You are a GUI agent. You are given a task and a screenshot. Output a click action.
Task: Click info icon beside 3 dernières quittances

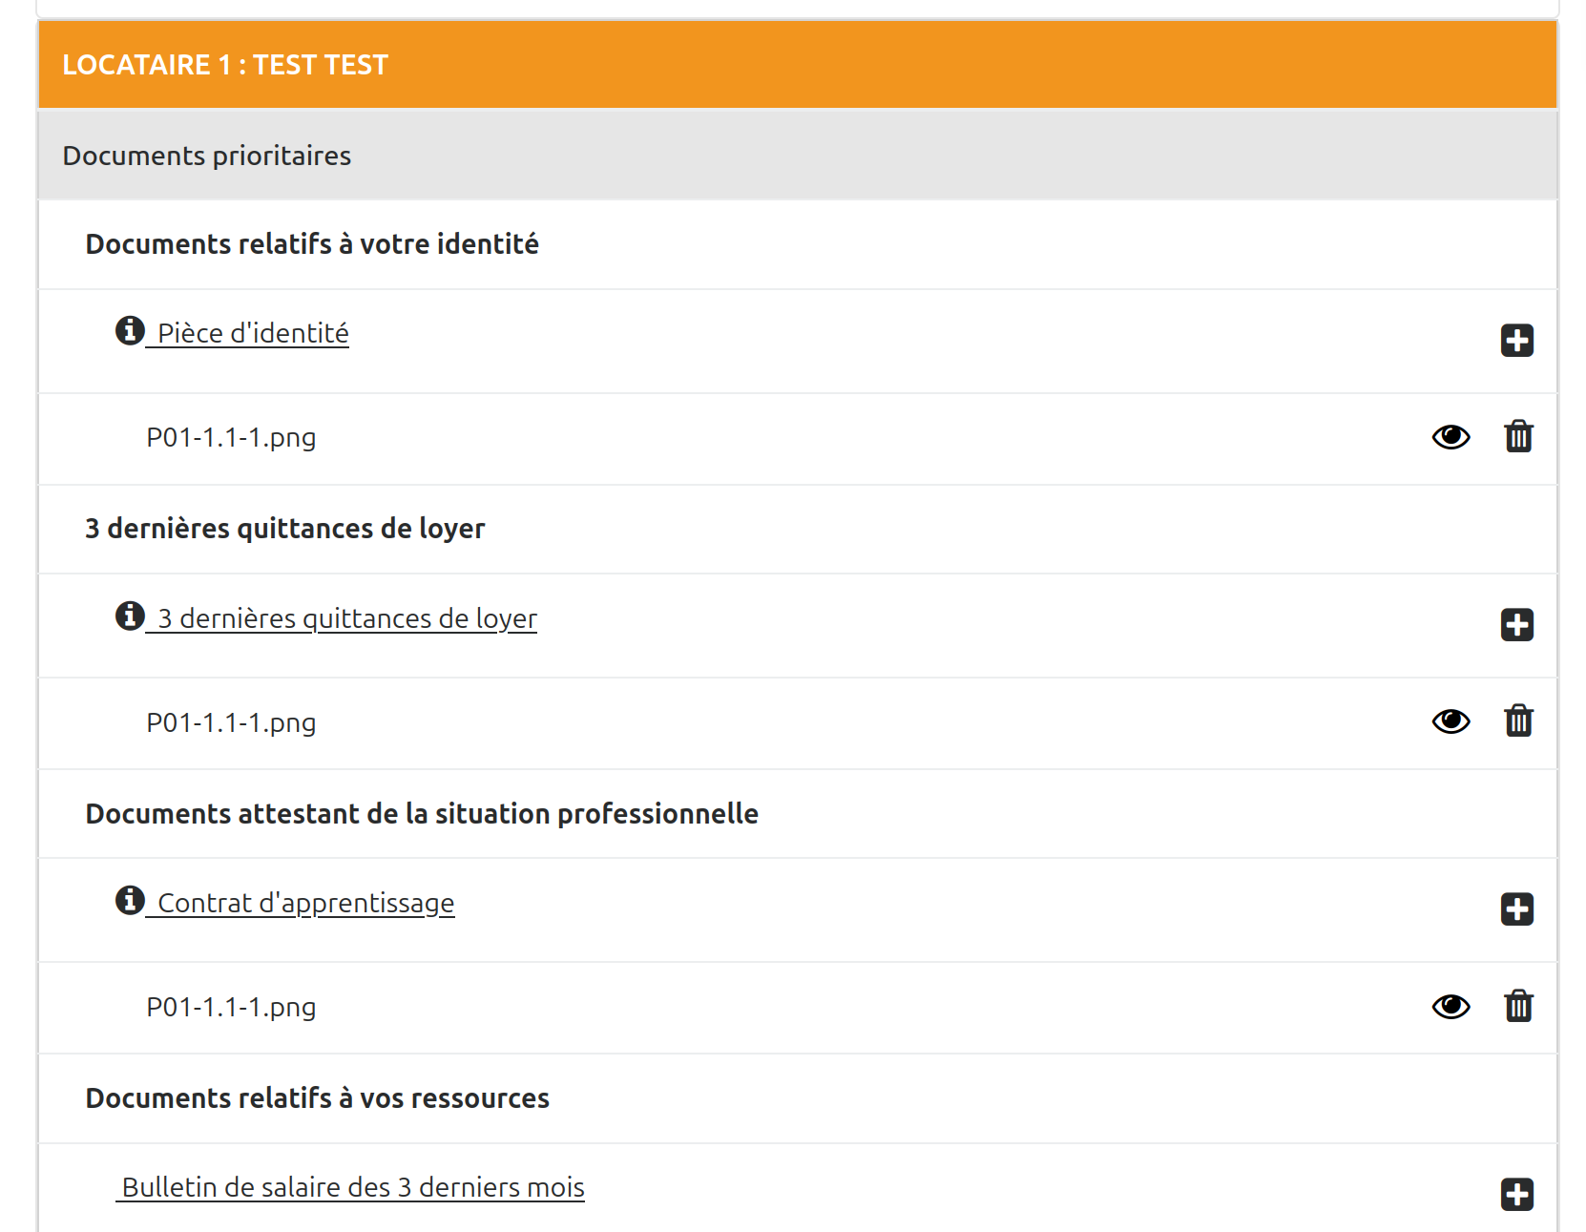tap(130, 616)
